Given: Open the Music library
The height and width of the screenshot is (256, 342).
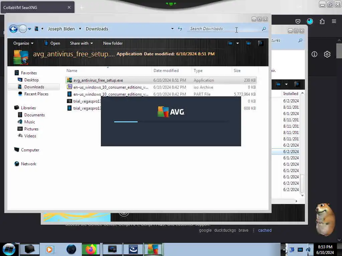Looking at the screenshot, I should click(x=29, y=122).
